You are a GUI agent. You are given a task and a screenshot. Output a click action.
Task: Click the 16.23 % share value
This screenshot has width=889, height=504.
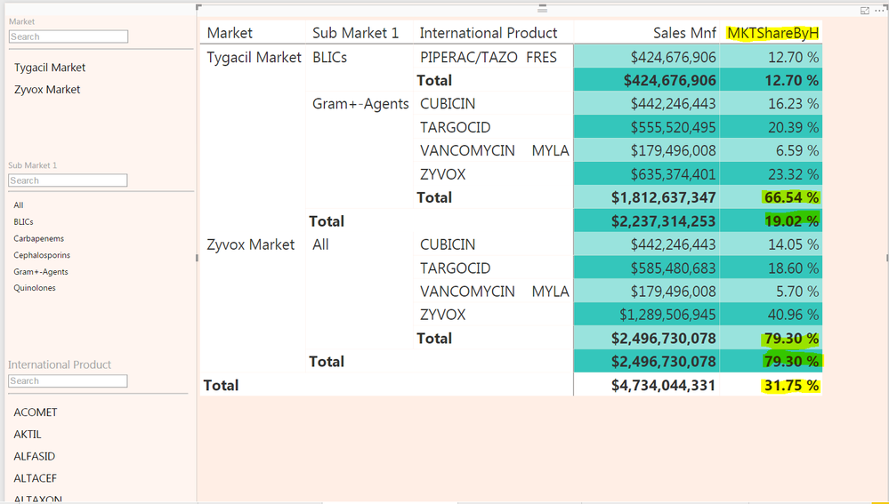793,104
